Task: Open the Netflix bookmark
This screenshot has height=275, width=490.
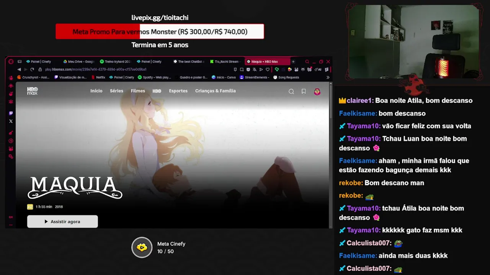Action: tap(98, 77)
